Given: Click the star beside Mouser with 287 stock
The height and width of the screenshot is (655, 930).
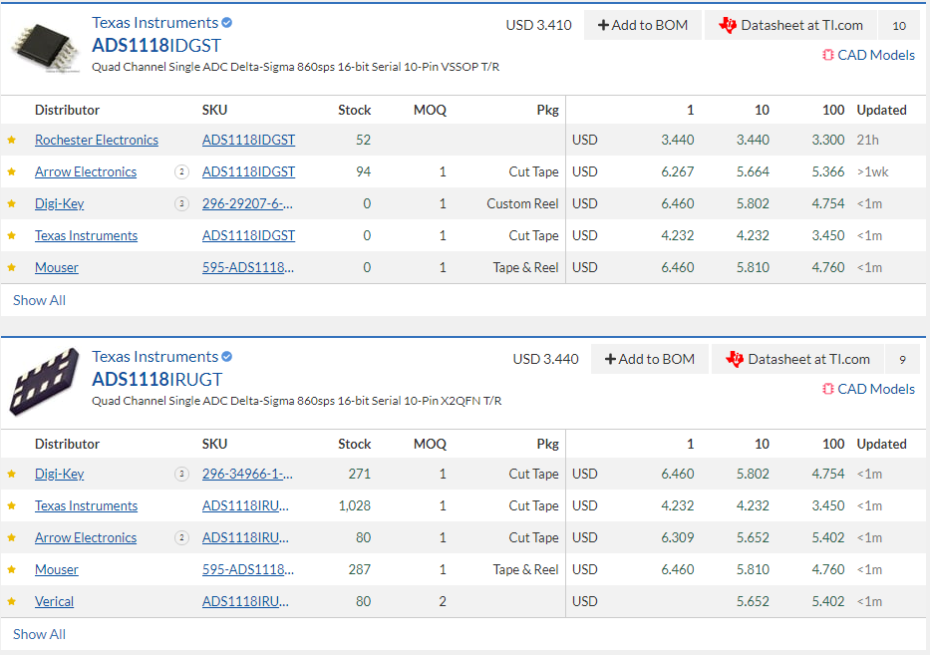Looking at the screenshot, I should point(11,570).
